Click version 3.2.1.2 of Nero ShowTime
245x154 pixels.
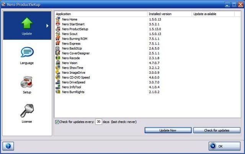[x=154, y=68]
